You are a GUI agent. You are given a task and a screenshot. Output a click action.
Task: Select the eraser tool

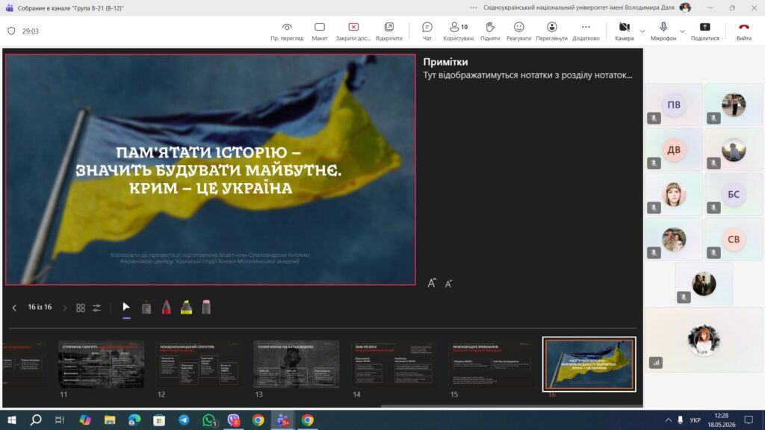point(206,307)
